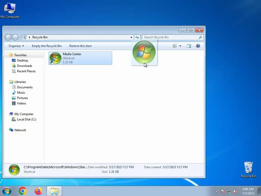Open Desktop in Favorites
This screenshot has width=261, height=196.
[x=22, y=60]
